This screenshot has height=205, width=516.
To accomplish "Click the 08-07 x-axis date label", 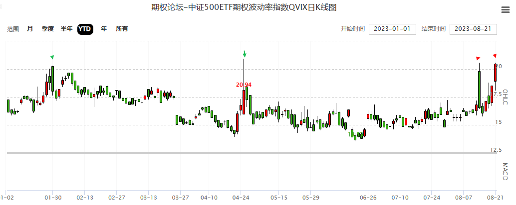I will click(x=463, y=198).
